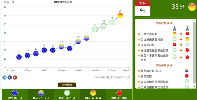Click the orange arrow in 工業生產指數 row
The height and width of the screenshot is (100, 197).
pyautogui.click(x=181, y=34)
